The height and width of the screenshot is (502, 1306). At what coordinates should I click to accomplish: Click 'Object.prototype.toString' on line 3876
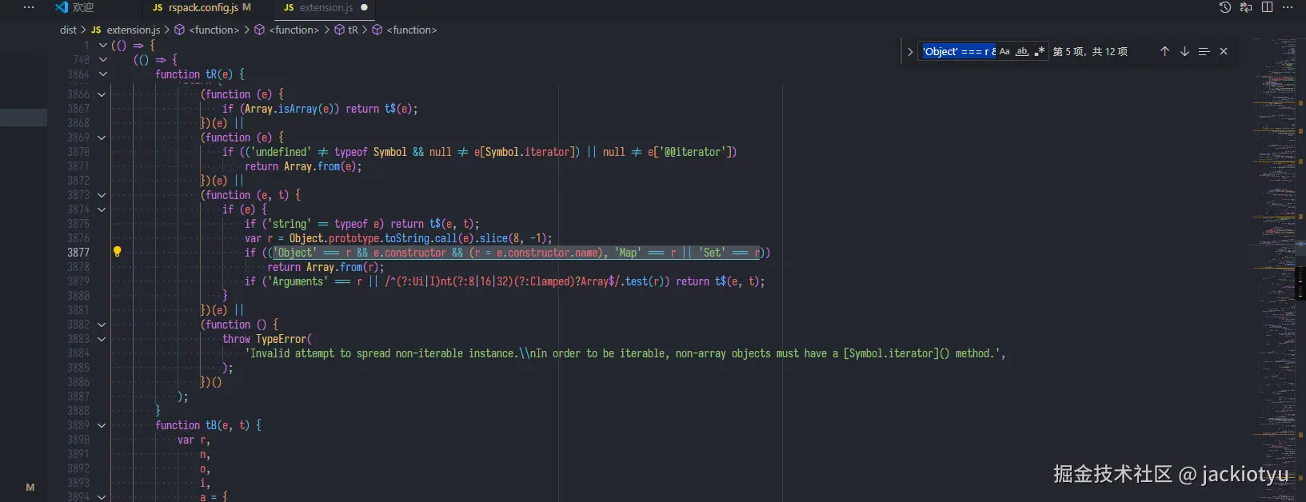359,238
